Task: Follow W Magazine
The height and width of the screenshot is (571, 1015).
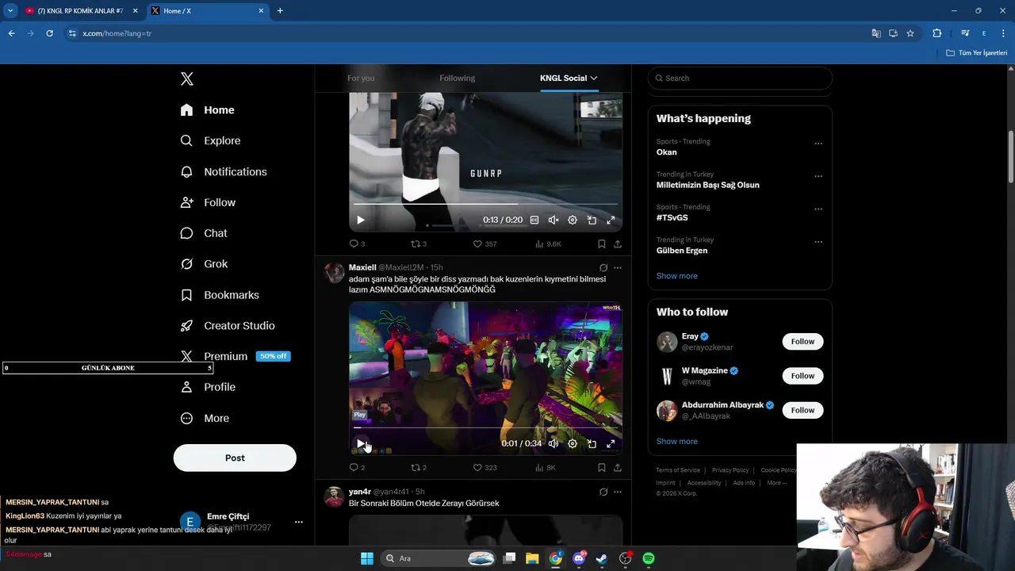Action: tap(802, 376)
